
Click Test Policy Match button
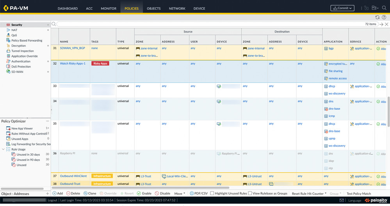pos(358,194)
